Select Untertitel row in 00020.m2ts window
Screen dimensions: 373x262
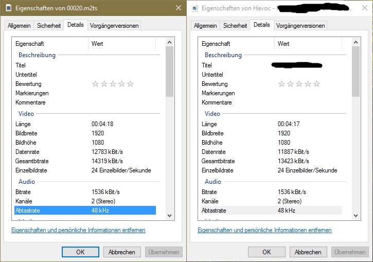click(85, 75)
